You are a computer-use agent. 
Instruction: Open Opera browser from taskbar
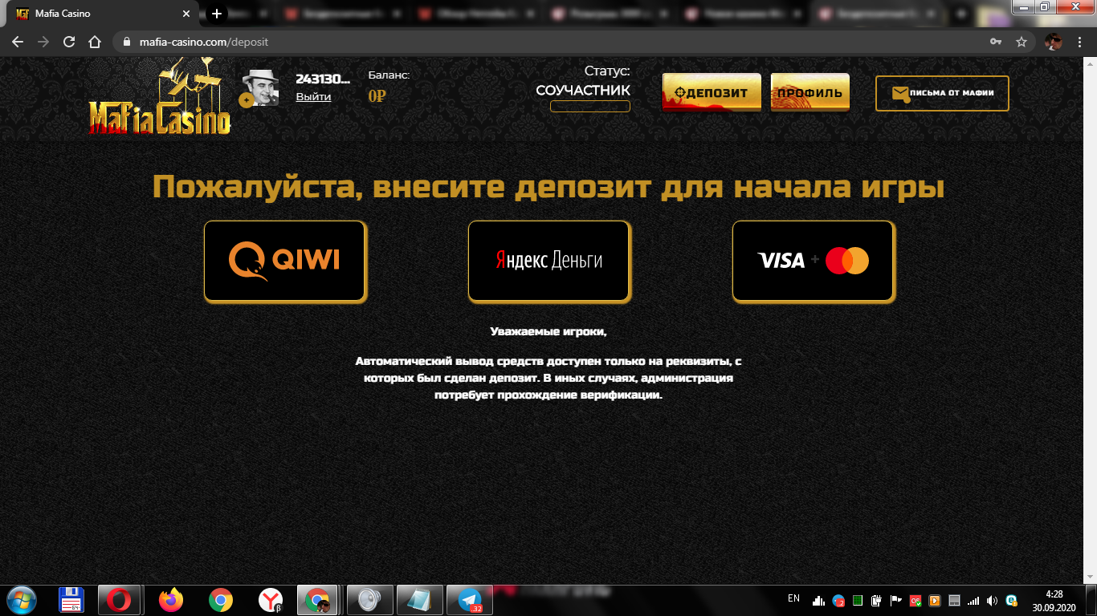120,600
